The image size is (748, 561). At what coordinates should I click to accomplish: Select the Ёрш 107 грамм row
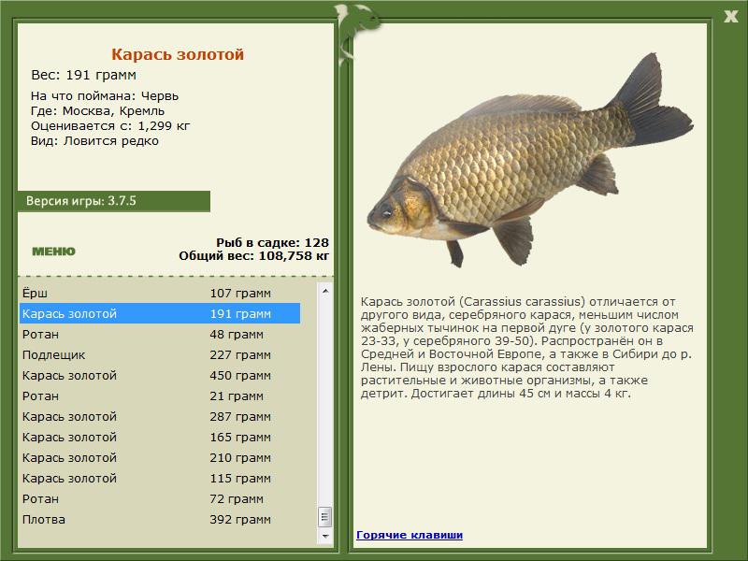pos(160,293)
